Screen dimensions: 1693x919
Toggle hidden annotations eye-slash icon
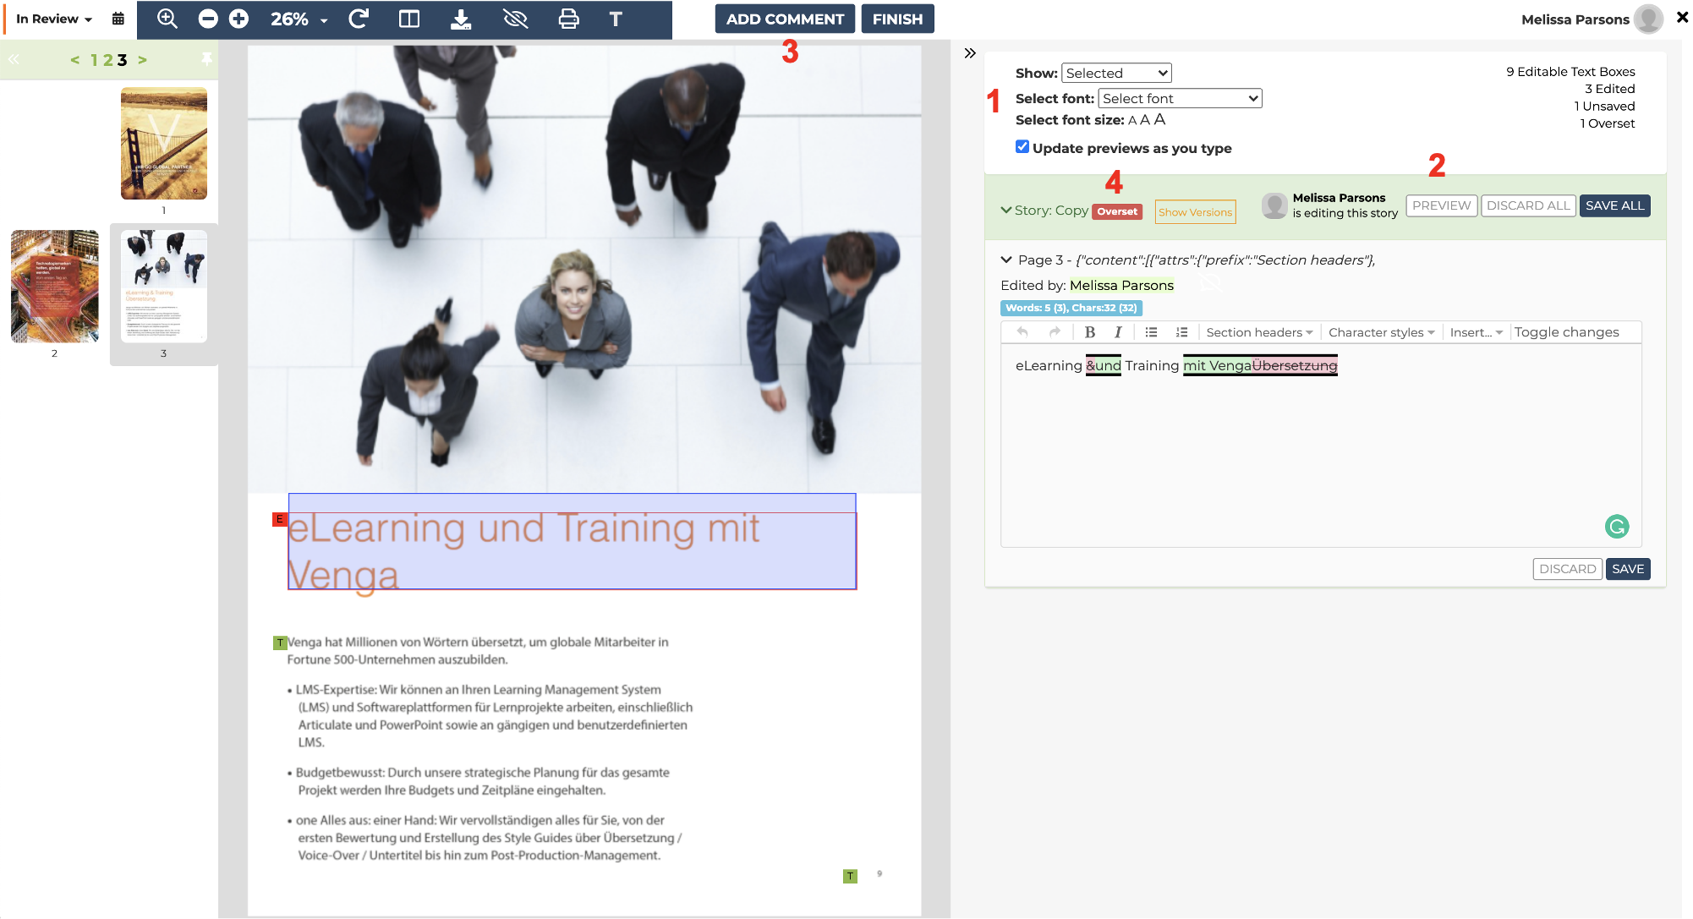(x=515, y=19)
